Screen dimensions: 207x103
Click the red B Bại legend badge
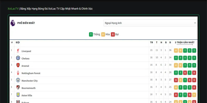[x=113, y=34]
